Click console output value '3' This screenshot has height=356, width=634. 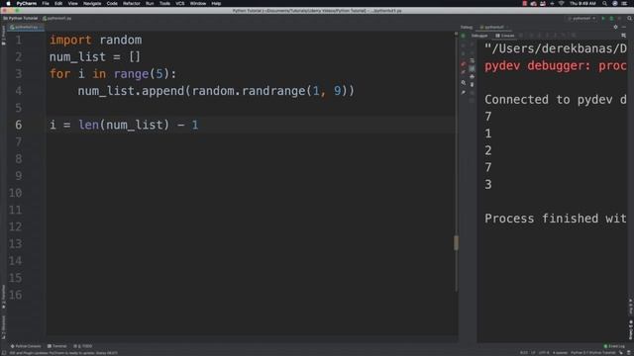click(x=488, y=185)
